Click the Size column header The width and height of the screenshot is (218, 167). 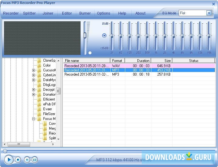[162, 61]
